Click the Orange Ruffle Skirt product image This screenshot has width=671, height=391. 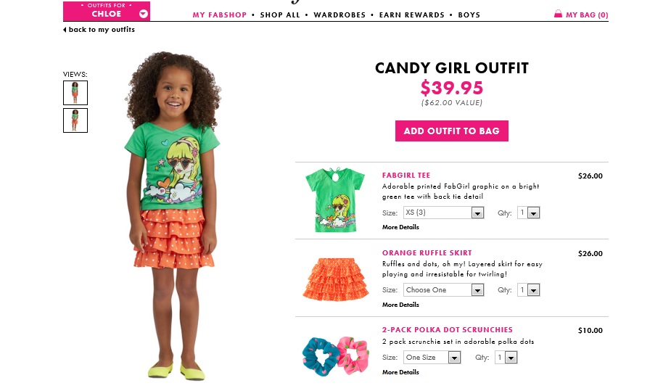335,279
